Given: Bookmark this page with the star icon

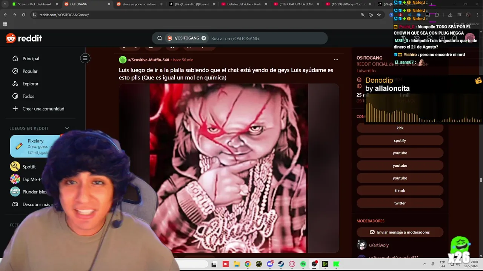Looking at the screenshot, I should click(379, 15).
